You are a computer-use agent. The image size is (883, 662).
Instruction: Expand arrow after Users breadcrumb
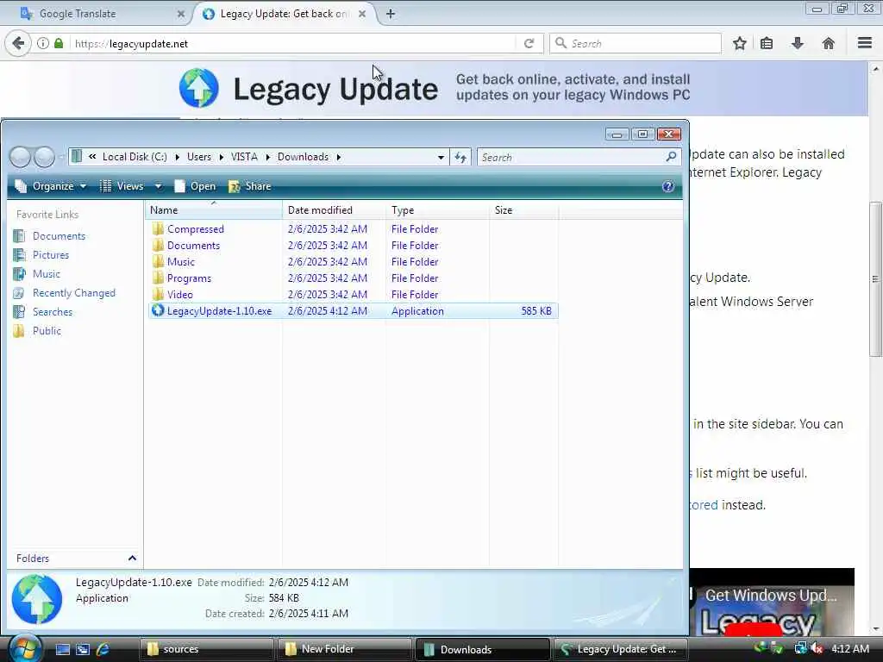(x=222, y=157)
